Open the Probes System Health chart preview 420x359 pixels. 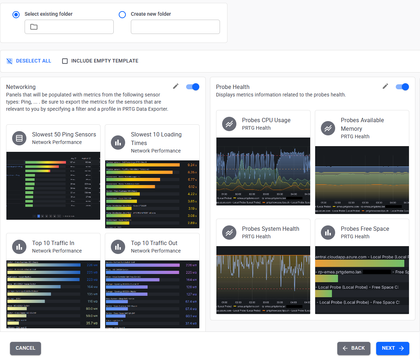(263, 280)
